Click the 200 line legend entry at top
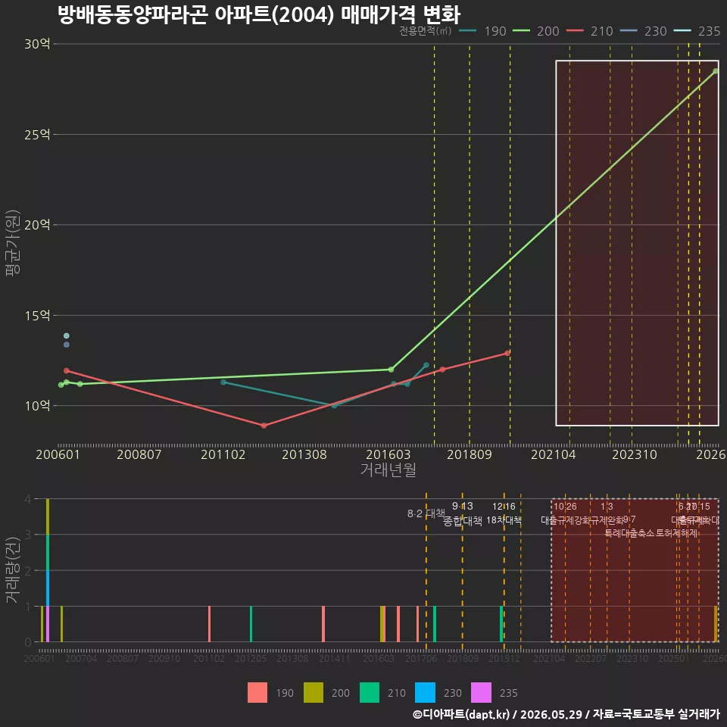The height and width of the screenshot is (727, 727). [x=535, y=31]
